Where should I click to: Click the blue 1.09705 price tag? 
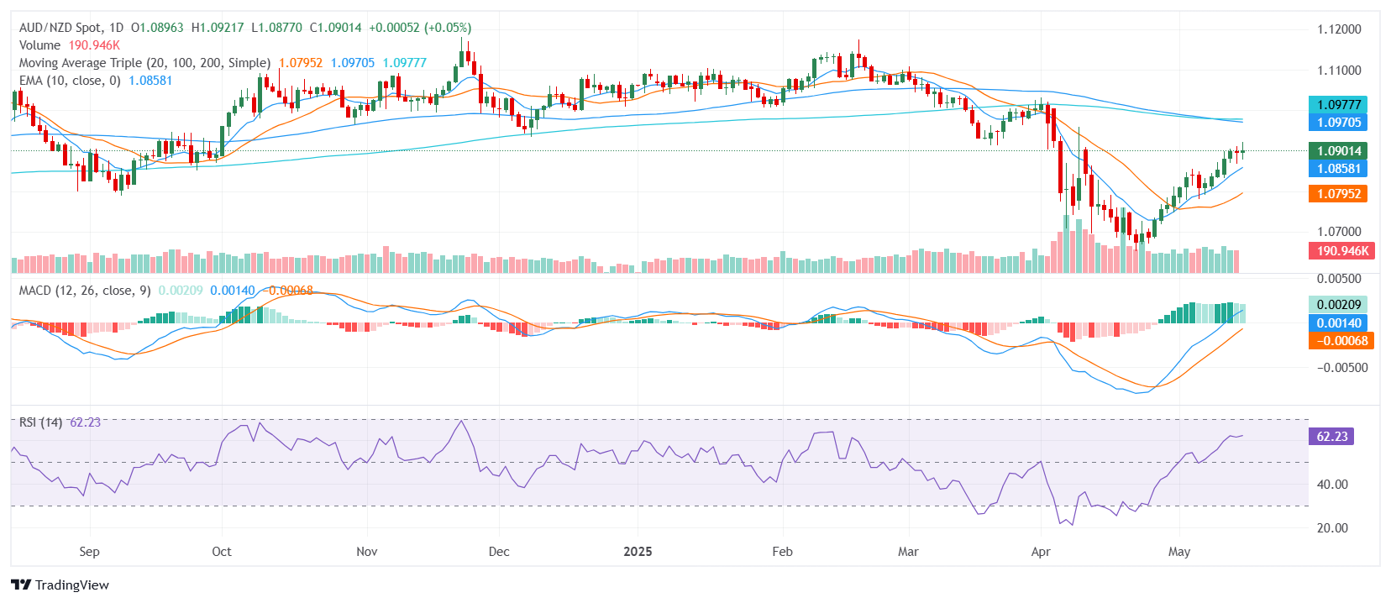click(1338, 123)
